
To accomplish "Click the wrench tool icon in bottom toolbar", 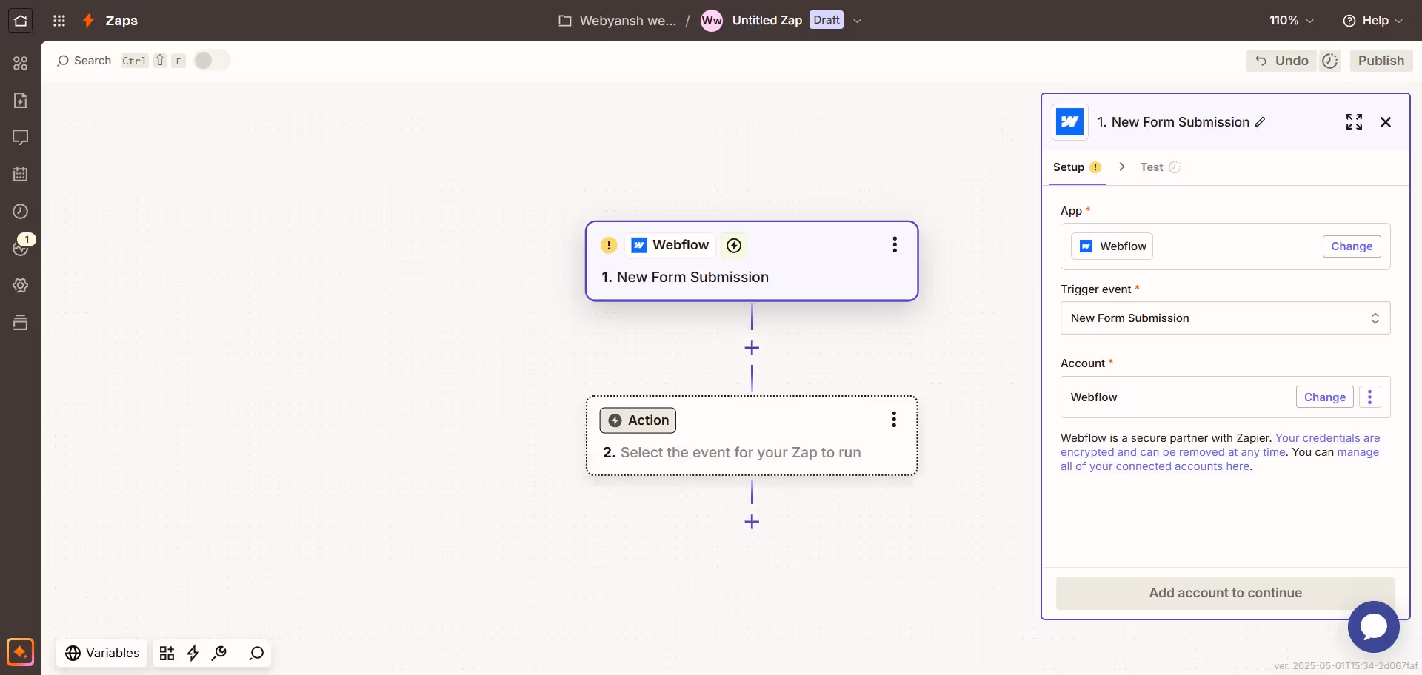I will [x=219, y=653].
